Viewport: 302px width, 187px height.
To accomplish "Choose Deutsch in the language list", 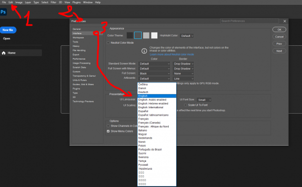I will pos(157,92).
